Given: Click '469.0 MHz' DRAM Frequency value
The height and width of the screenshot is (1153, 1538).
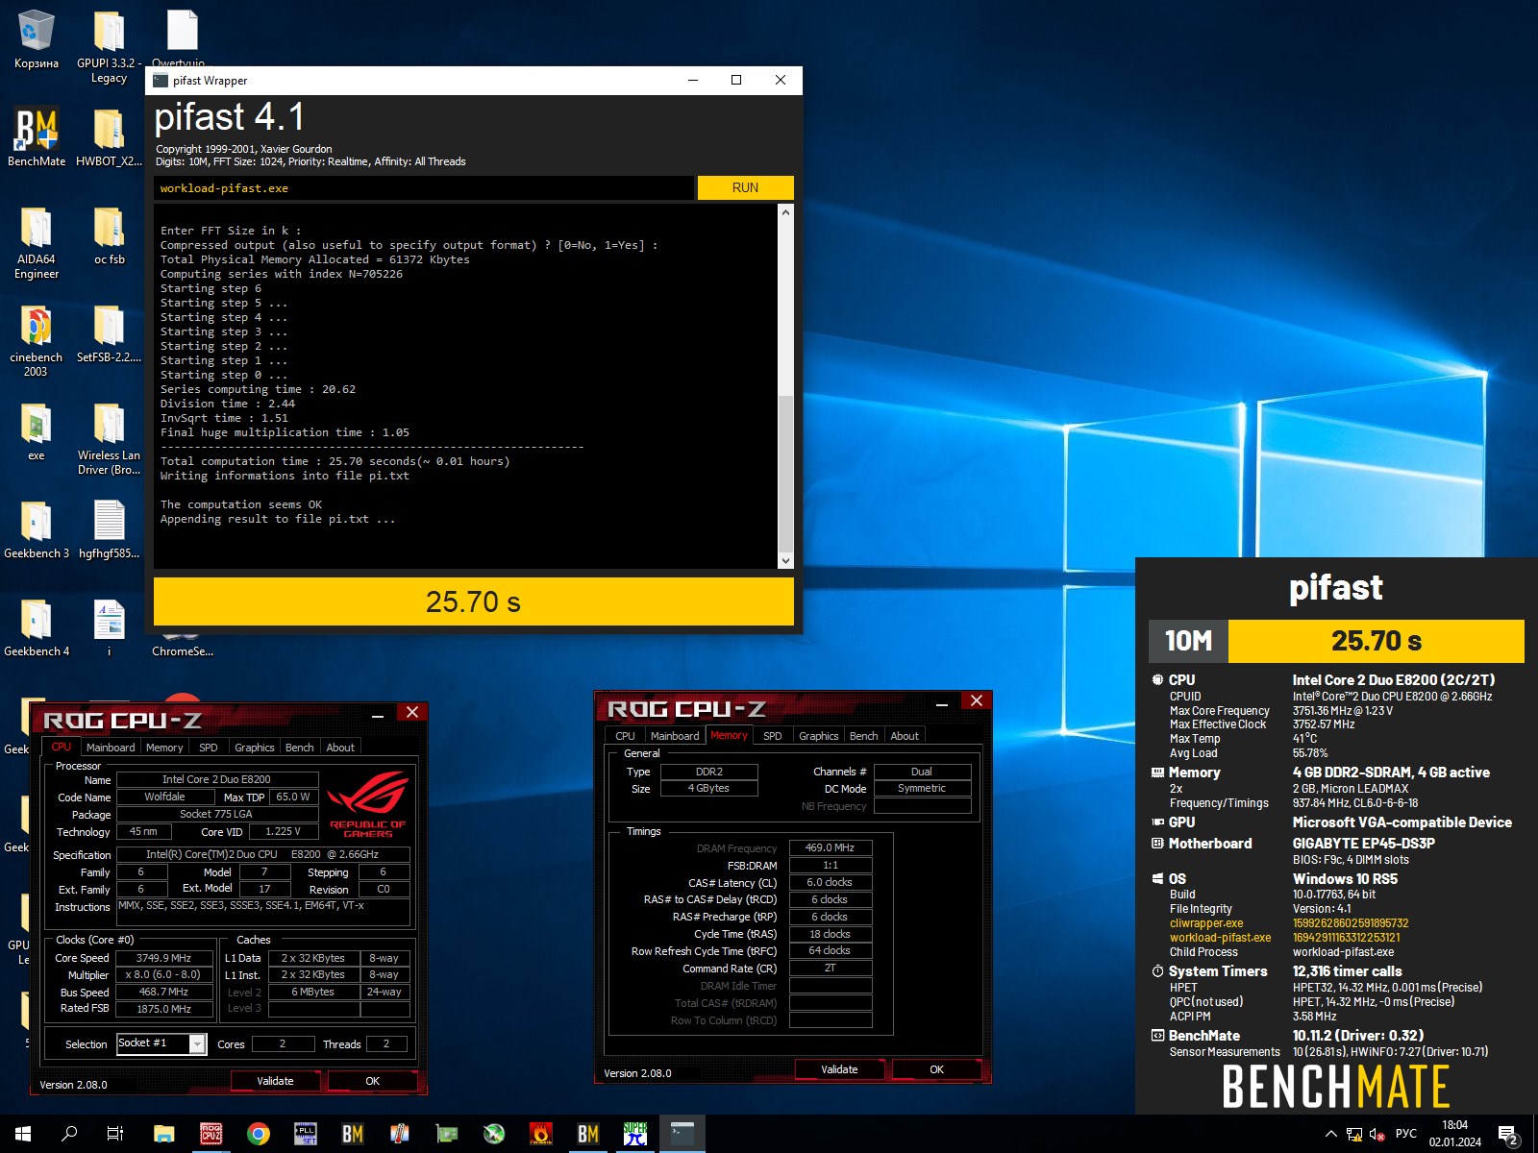Looking at the screenshot, I should pos(831,847).
